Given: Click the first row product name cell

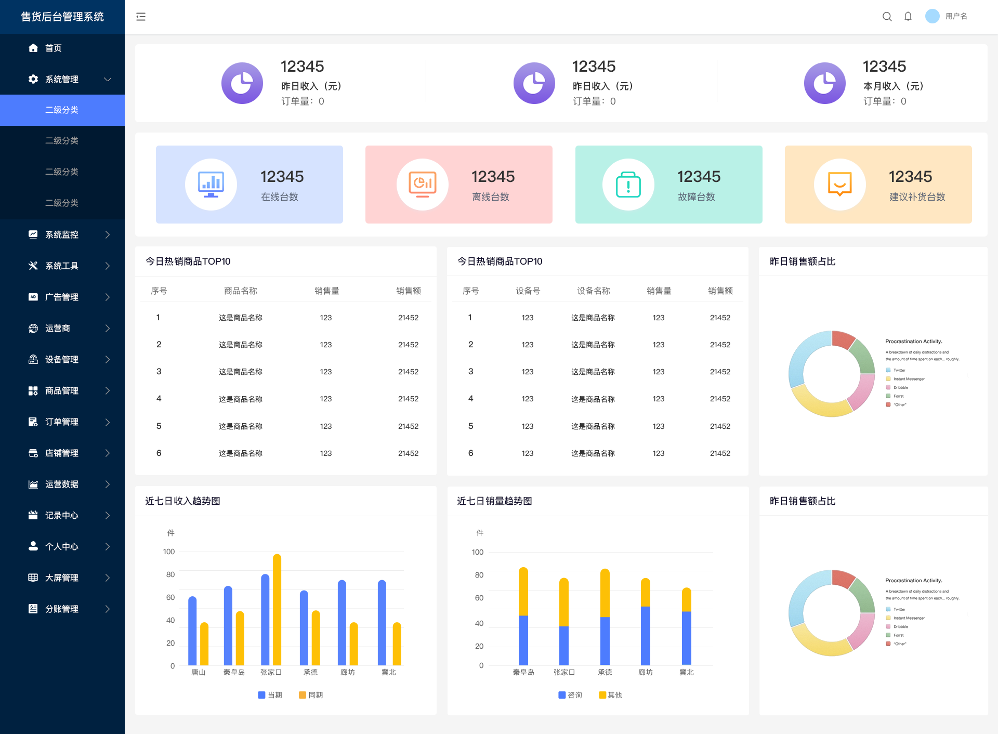Looking at the screenshot, I should tap(240, 318).
